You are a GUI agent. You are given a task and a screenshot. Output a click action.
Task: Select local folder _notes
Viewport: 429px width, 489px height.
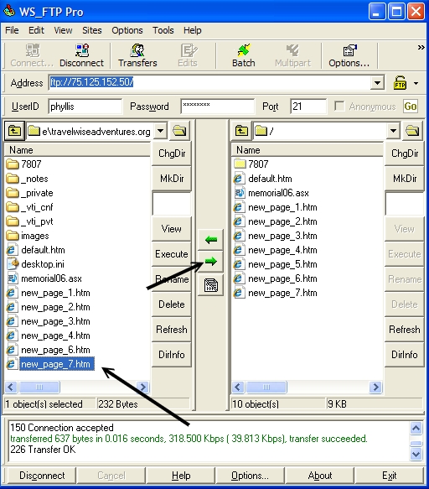click(x=28, y=179)
